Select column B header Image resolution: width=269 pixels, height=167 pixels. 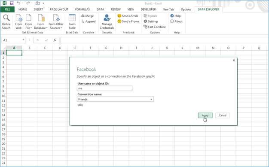30,48
